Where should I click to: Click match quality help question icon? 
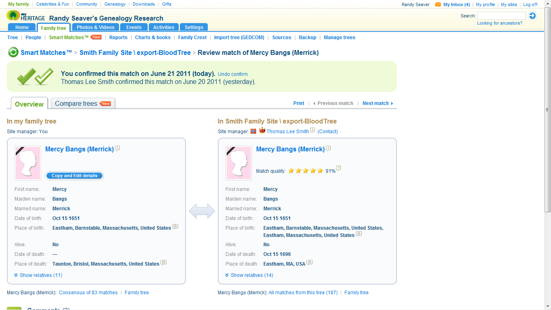tap(338, 168)
